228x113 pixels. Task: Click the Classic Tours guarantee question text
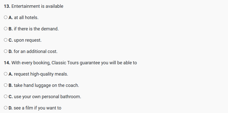click(x=74, y=63)
